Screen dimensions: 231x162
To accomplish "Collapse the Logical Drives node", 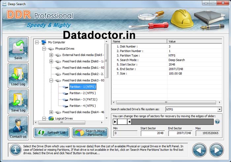I will point(44,119).
